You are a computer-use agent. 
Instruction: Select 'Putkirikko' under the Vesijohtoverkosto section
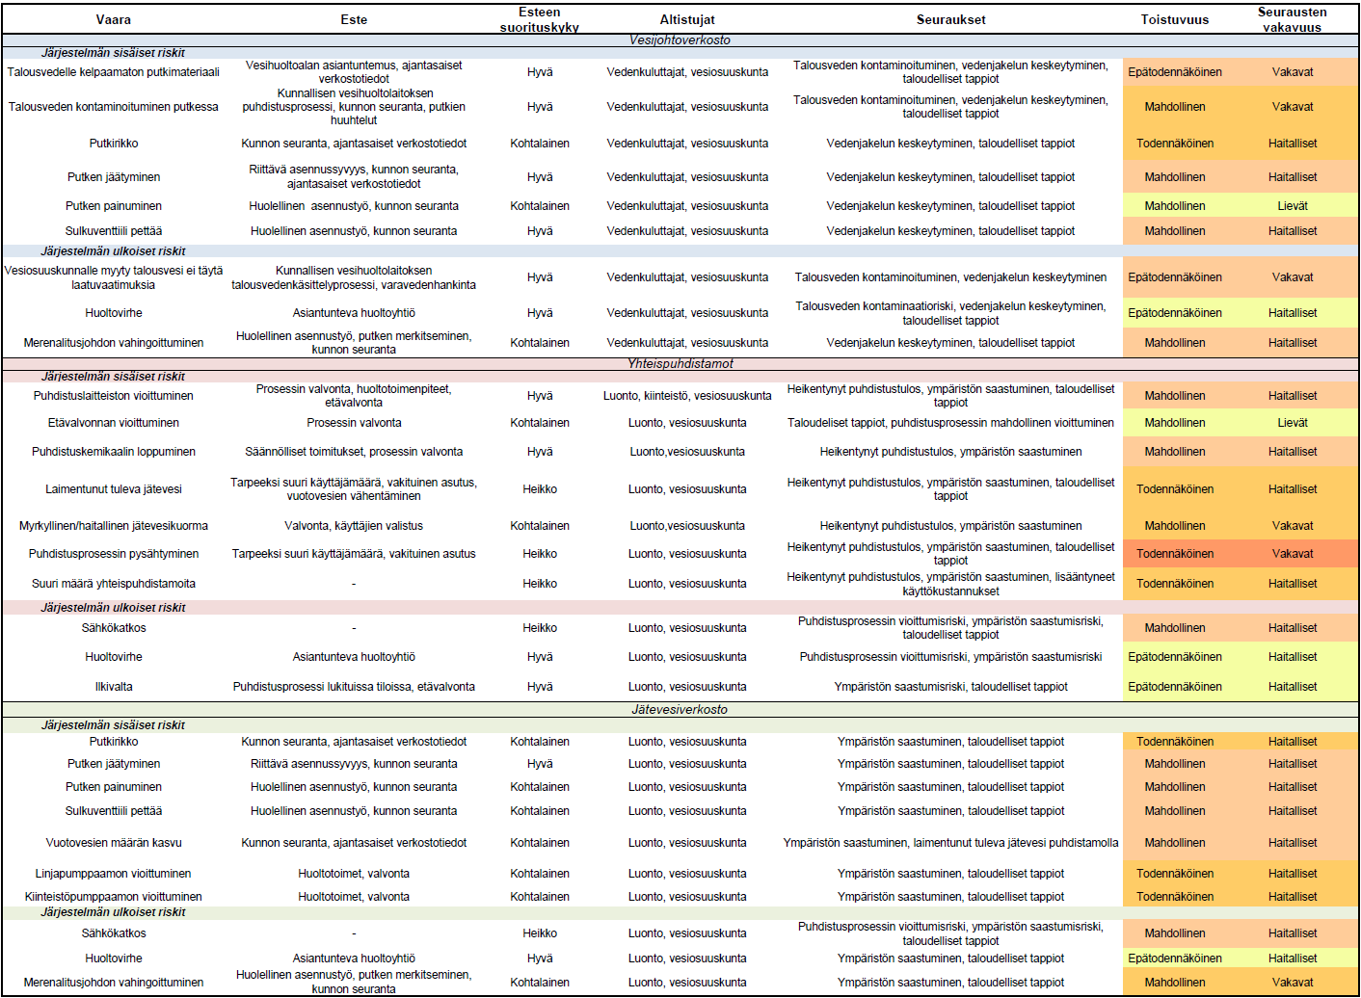[x=114, y=144]
